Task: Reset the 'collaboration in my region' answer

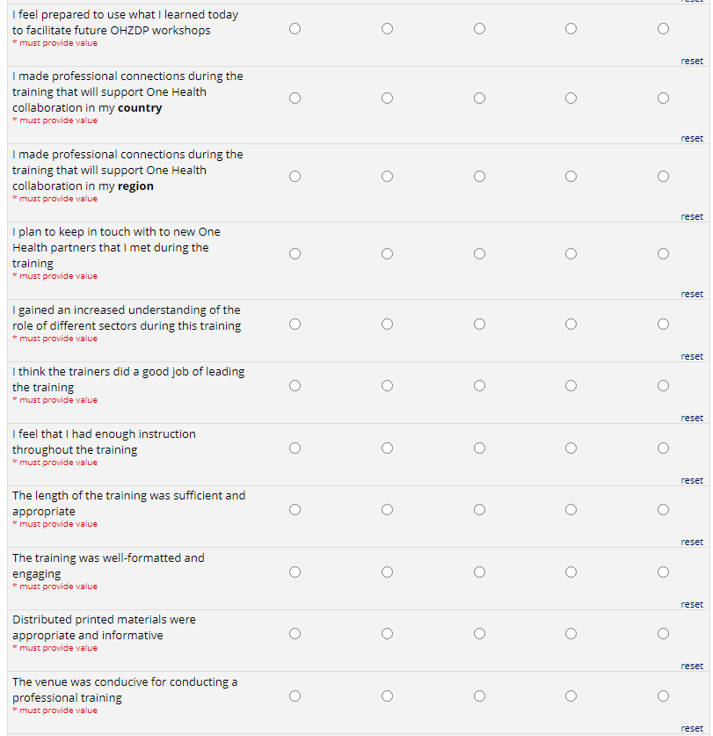Action: point(692,216)
